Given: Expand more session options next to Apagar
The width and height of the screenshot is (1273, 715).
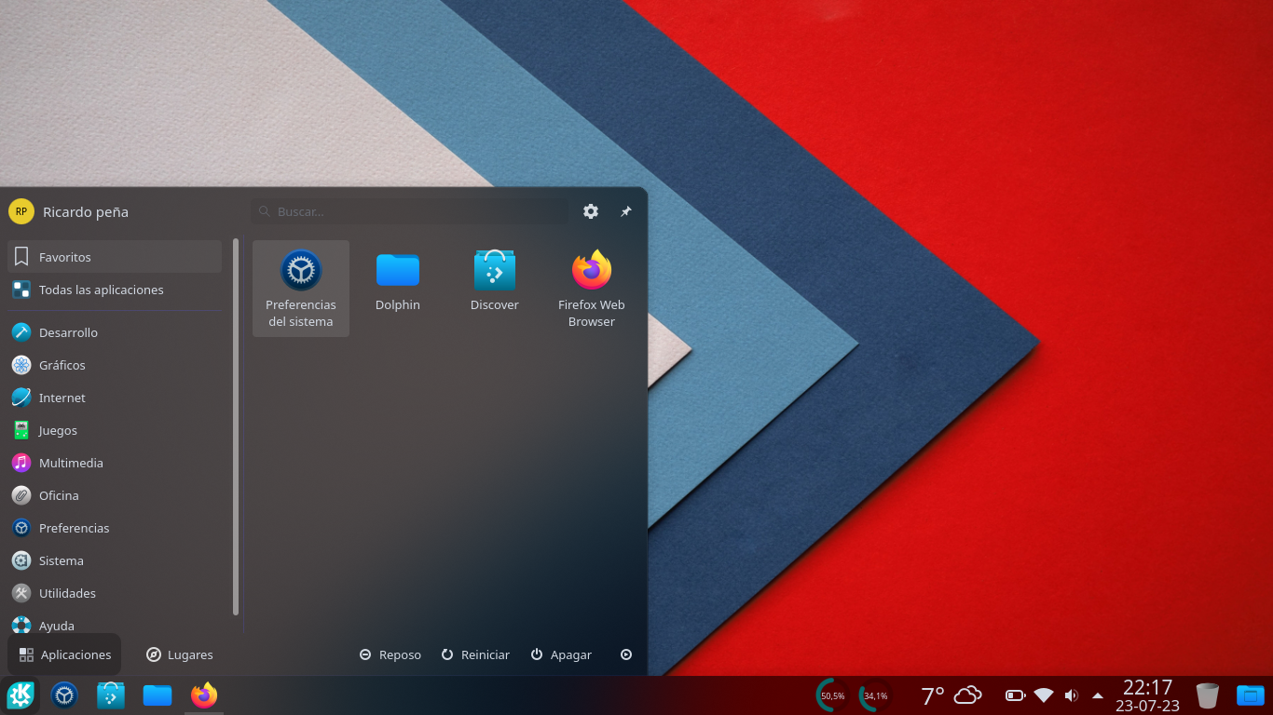Looking at the screenshot, I should (x=626, y=654).
